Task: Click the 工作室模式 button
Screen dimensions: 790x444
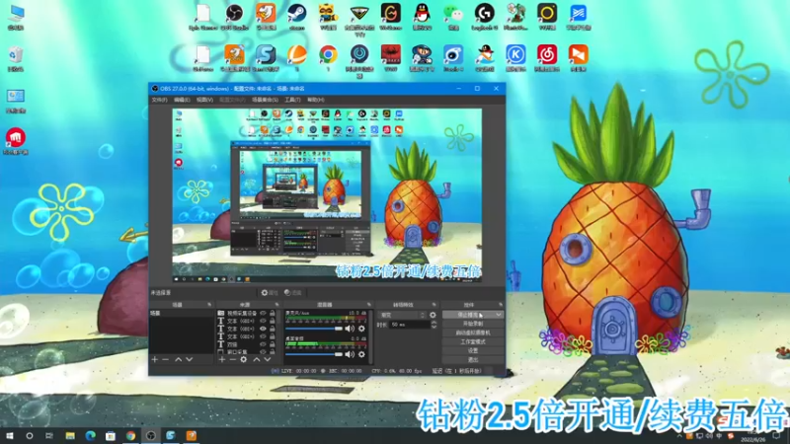Action: [473, 341]
